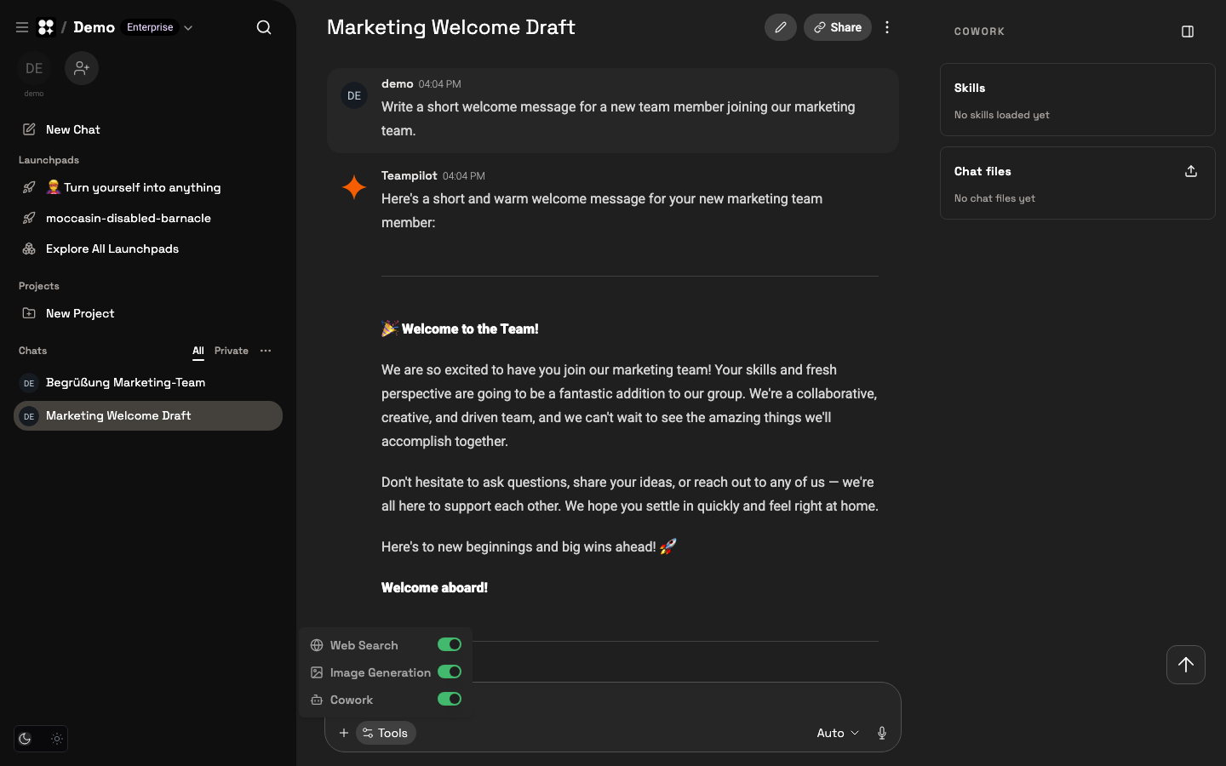Click rocket icon beside moccasin-disabled-barnacle
1226x766 pixels.
tap(29, 218)
